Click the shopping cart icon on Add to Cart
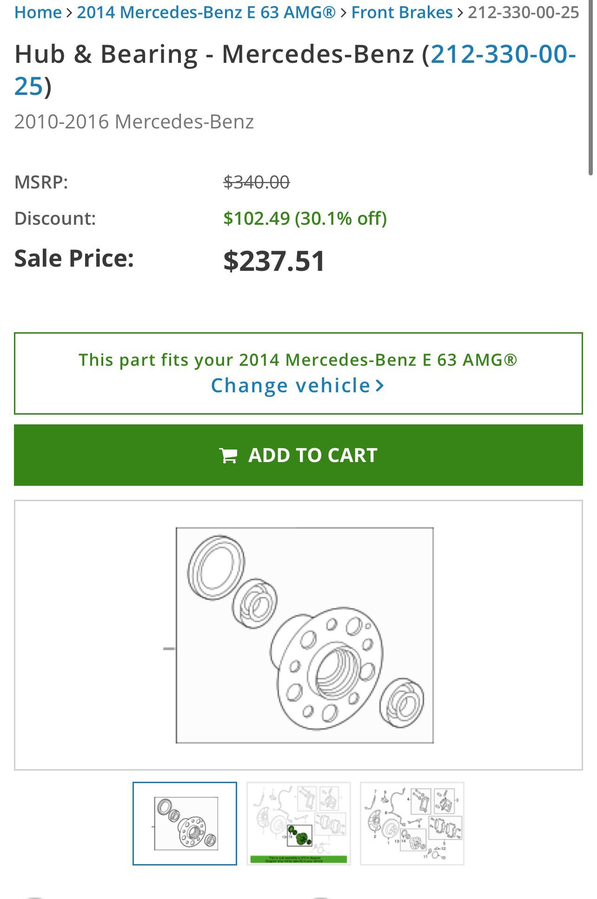 pyautogui.click(x=228, y=456)
